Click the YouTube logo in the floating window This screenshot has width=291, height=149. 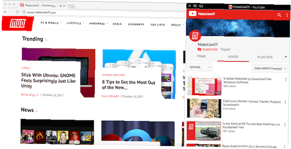[x=192, y=14]
